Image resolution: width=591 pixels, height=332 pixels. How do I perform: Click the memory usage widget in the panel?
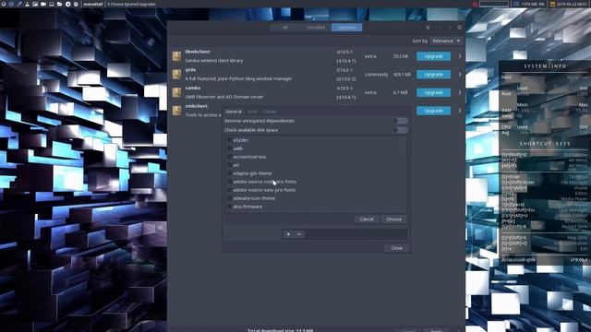tap(529, 4)
